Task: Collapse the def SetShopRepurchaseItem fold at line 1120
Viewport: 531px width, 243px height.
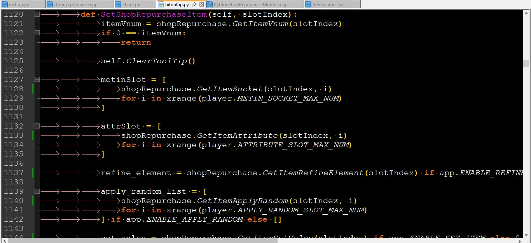Action: (37, 14)
